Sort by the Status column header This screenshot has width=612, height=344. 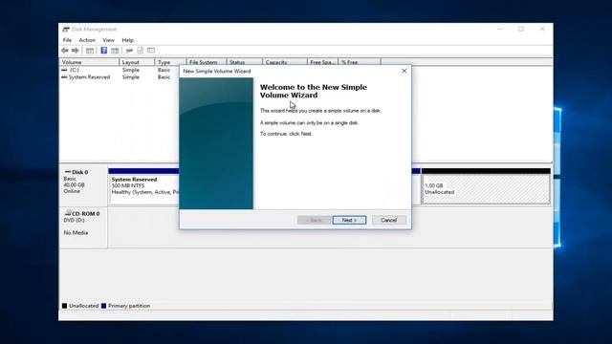click(x=245, y=62)
